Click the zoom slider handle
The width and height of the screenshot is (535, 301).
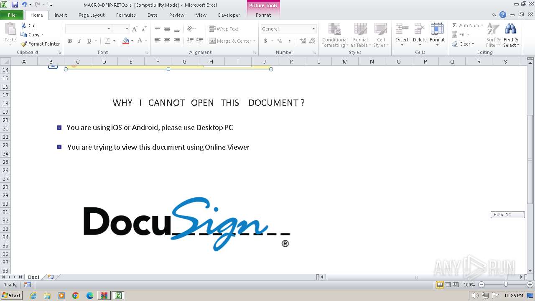coord(506,285)
